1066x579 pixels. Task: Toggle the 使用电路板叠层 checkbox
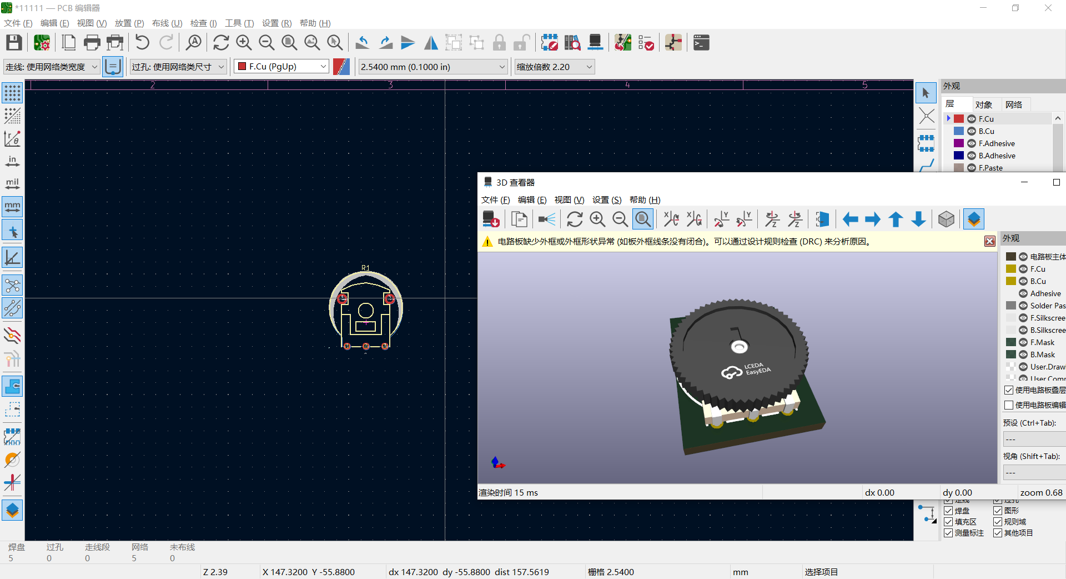(x=1009, y=390)
